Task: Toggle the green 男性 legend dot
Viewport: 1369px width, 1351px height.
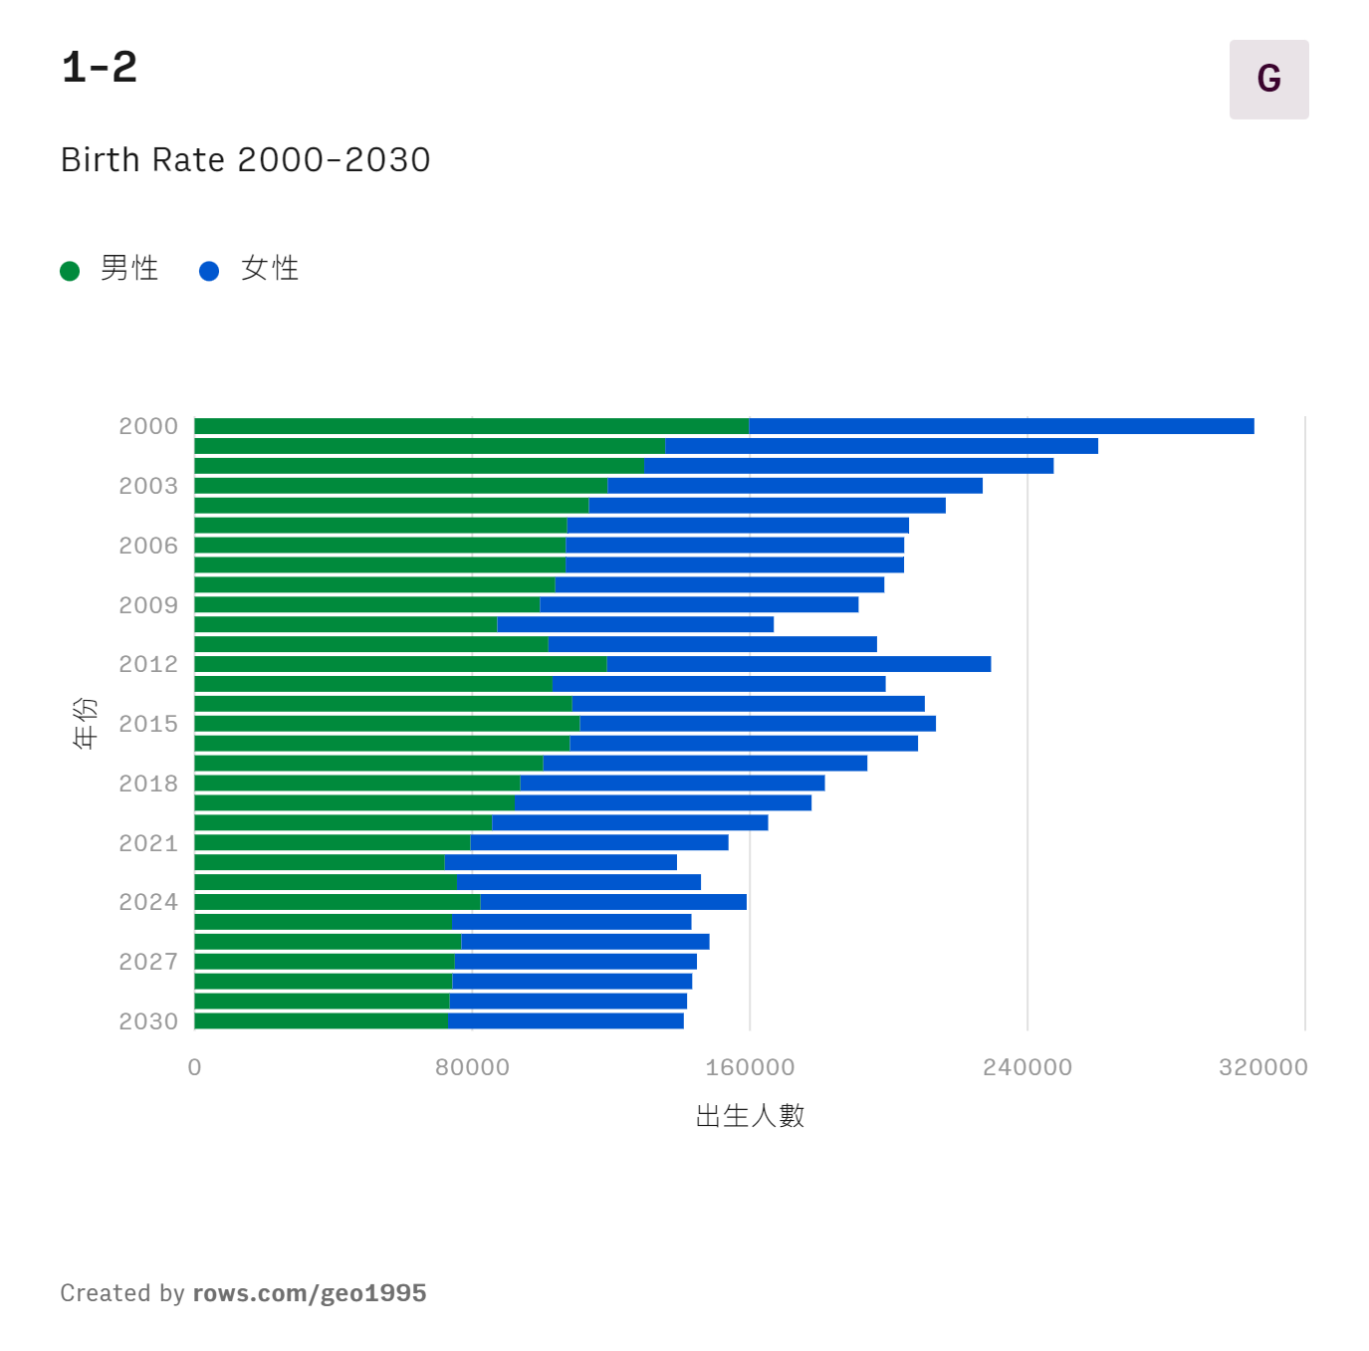Action: (70, 271)
